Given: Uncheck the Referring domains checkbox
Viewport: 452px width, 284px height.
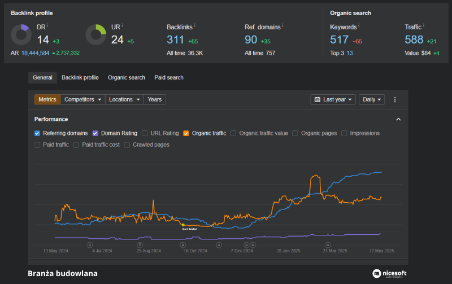Looking at the screenshot, I should click(x=37, y=133).
